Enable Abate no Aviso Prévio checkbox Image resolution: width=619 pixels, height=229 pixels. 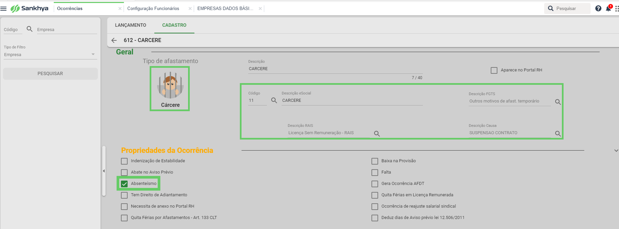(124, 173)
